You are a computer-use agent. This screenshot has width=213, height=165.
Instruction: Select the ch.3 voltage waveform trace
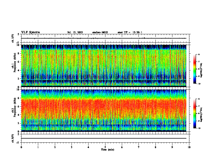click(104, 138)
